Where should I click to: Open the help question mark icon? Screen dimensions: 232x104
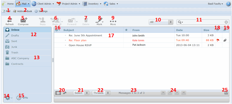pyautogui.click(x=228, y=4)
